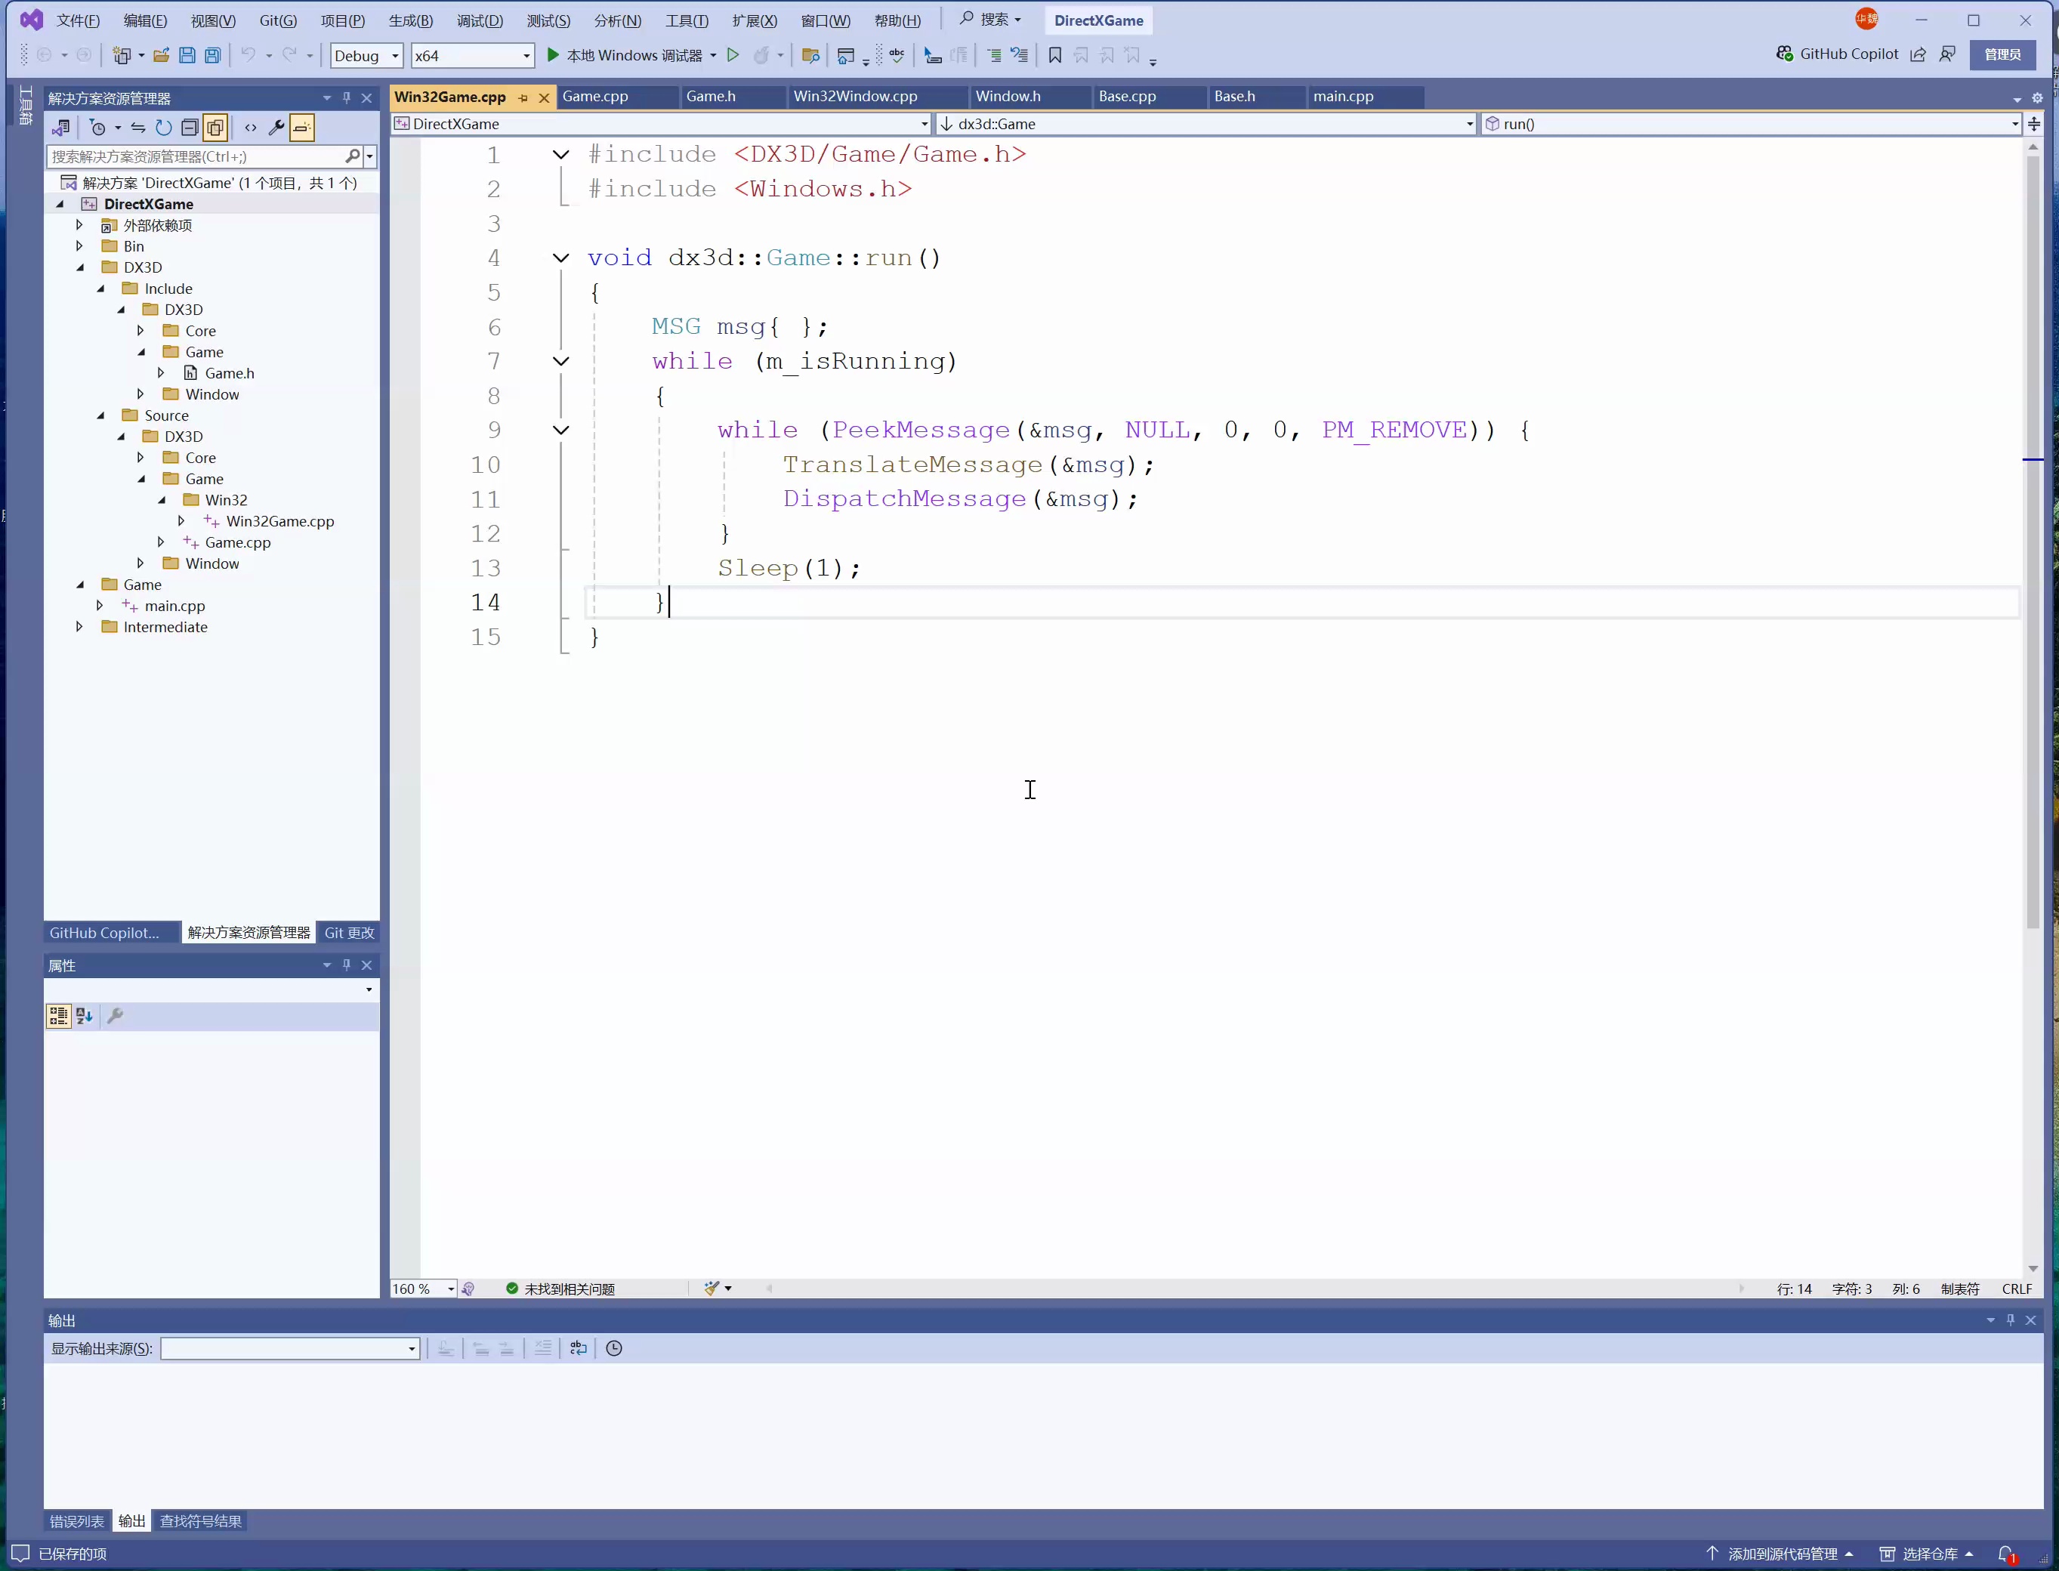2059x1571 pixels.
Task: Click the clock icon in Output toolbar
Action: pos(614,1348)
